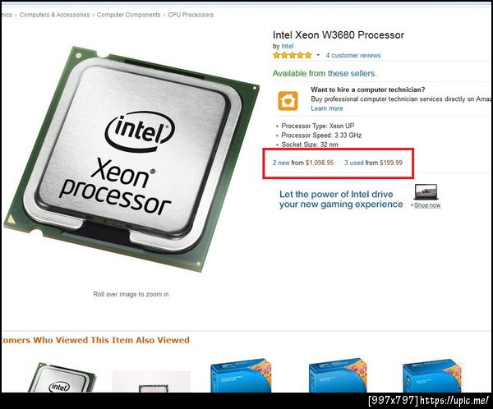Screen dimensions: 493x409
Task: Open the 2 new offers link
Action: (281, 163)
